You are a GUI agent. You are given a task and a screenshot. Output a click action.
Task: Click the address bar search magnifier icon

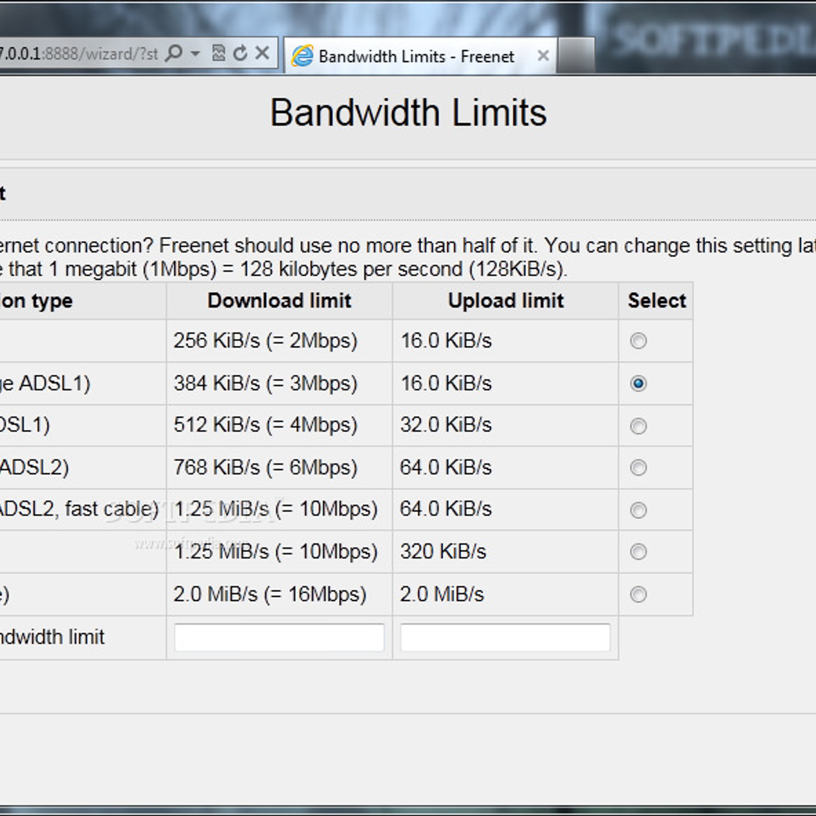(x=174, y=53)
